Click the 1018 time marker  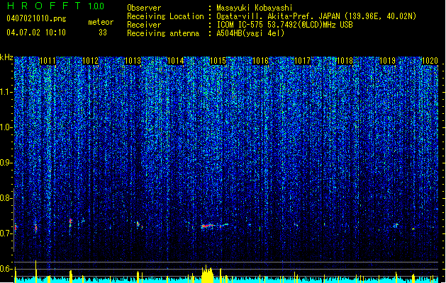click(x=345, y=61)
